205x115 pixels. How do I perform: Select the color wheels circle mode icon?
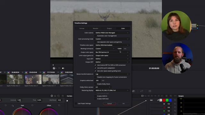click(52, 96)
